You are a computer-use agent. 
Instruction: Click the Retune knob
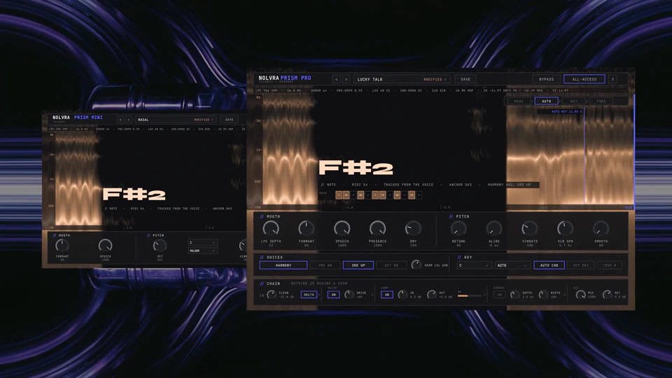click(458, 228)
